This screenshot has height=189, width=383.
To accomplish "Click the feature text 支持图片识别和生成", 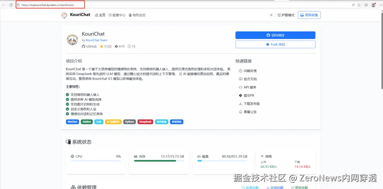I will click(x=85, y=104).
